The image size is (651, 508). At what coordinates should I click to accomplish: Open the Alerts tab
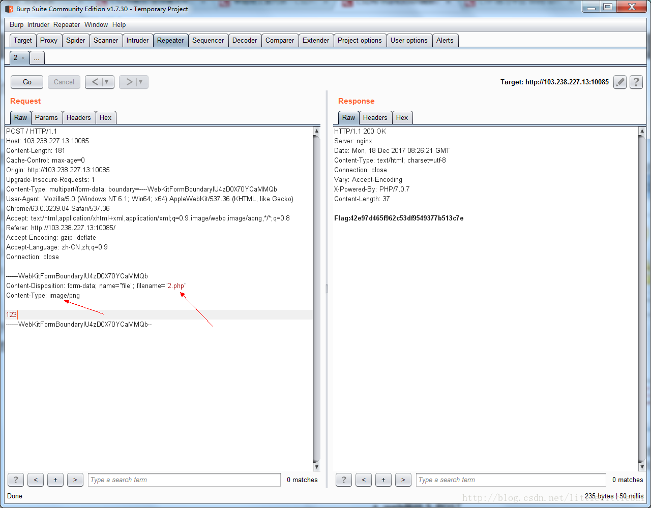coord(445,40)
